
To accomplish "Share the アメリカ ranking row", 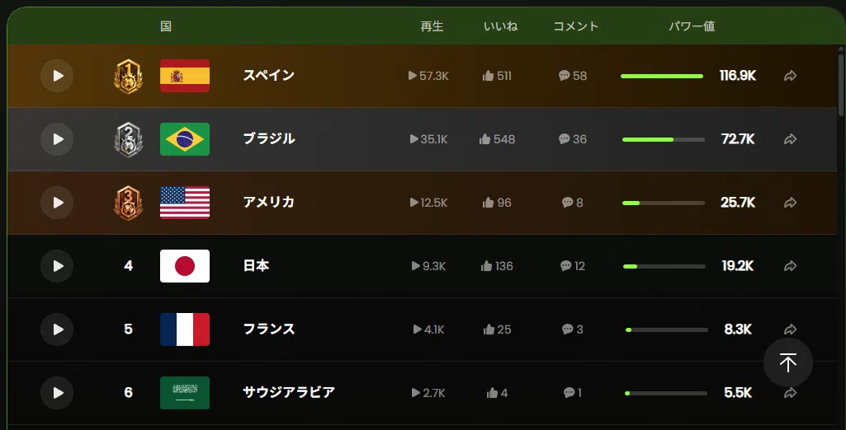I will [x=790, y=203].
